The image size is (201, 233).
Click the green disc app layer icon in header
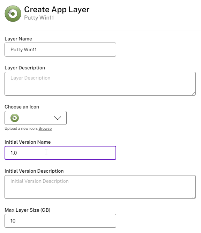(x=13, y=14)
